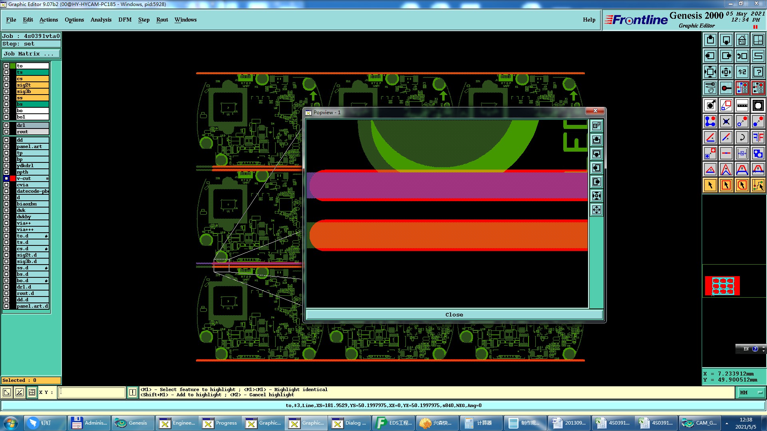Click the Home view icon
The width and height of the screenshot is (767, 431).
coord(742,40)
